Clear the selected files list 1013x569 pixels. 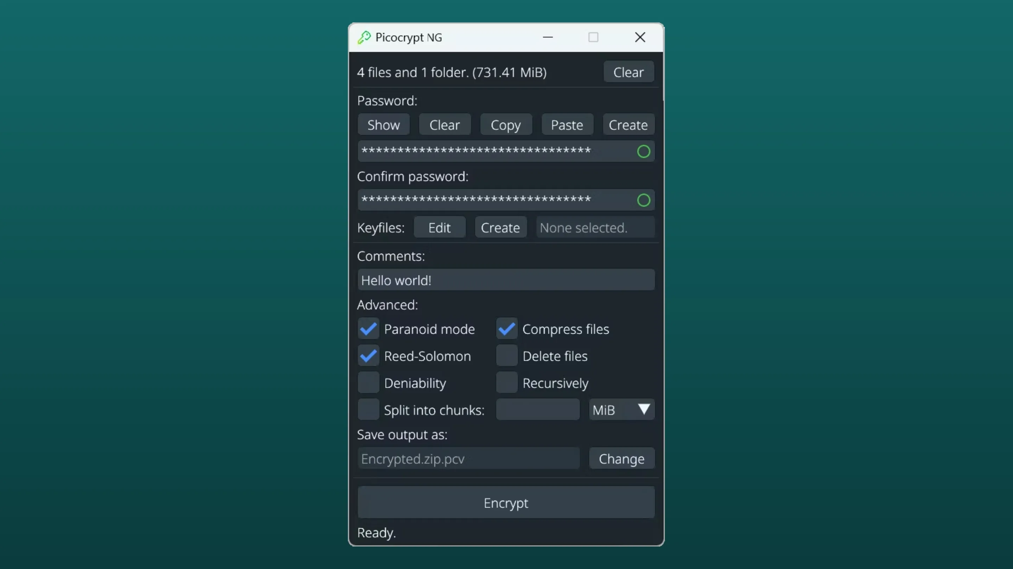click(629, 72)
